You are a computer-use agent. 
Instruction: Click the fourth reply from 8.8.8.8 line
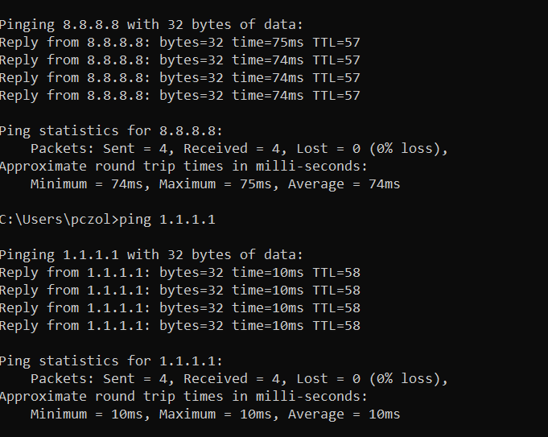point(179,96)
